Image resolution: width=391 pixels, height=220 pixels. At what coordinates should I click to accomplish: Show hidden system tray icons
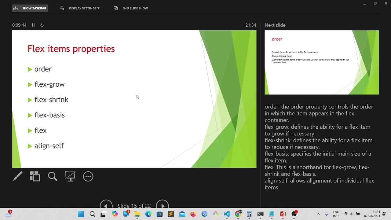point(318,214)
